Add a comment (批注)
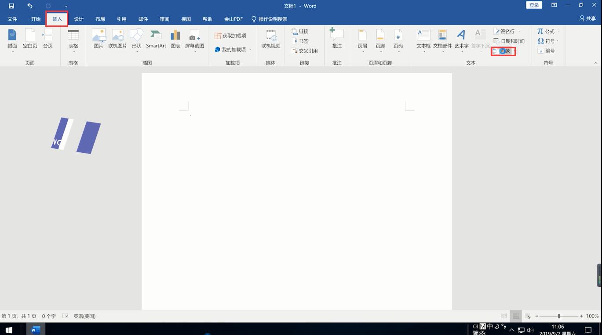 coord(337,39)
